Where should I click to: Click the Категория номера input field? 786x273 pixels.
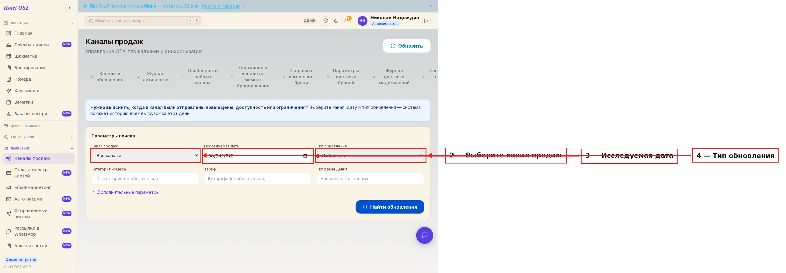click(x=145, y=179)
